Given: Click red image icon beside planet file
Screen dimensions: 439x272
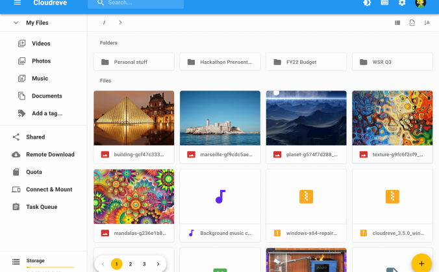Looking at the screenshot, I should (277, 154).
